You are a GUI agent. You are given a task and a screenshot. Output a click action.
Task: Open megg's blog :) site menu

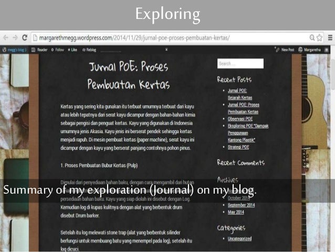point(15,50)
